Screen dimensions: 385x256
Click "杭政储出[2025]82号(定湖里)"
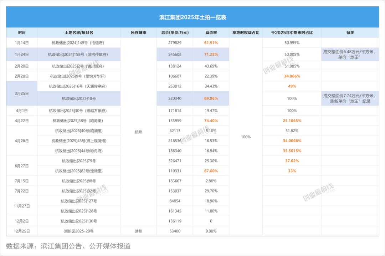(79, 171)
